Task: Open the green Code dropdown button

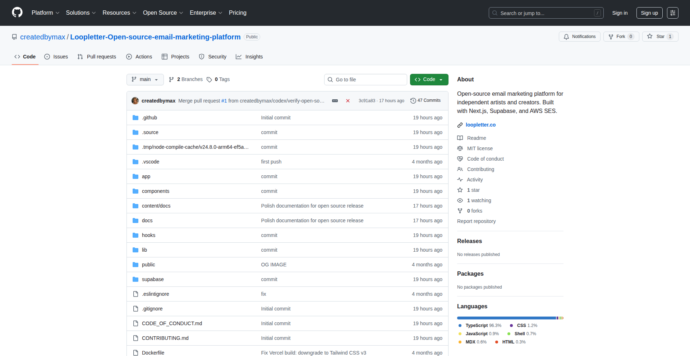Action: [429, 80]
